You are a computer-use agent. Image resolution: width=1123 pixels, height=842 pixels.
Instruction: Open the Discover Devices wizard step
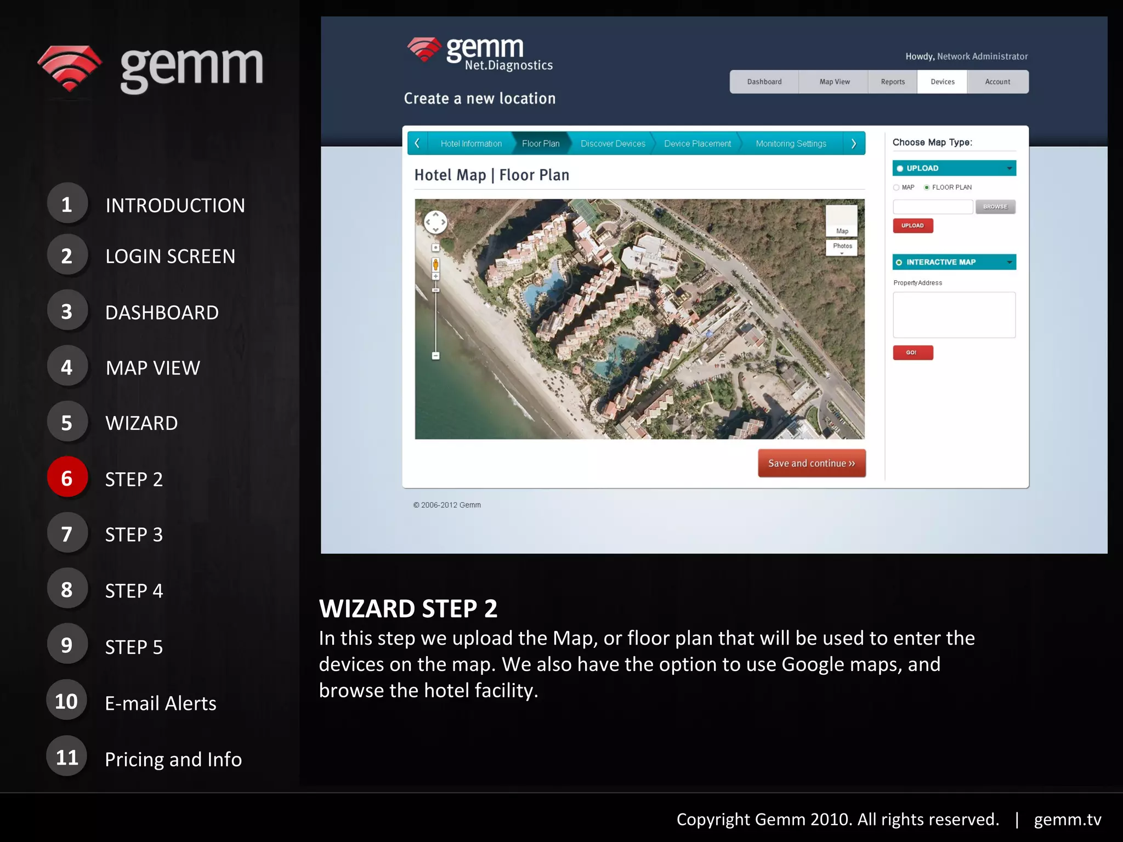click(x=612, y=144)
